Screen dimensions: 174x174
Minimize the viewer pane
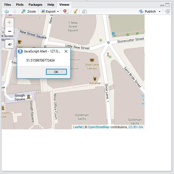click(x=162, y=5)
